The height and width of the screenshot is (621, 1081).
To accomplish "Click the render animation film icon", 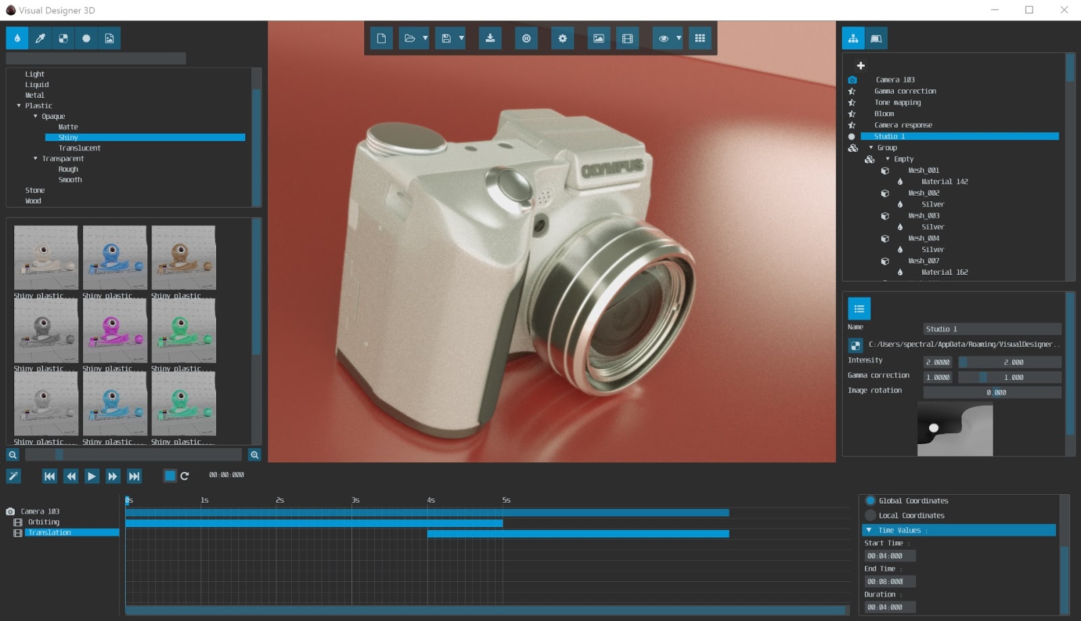I will click(x=628, y=38).
